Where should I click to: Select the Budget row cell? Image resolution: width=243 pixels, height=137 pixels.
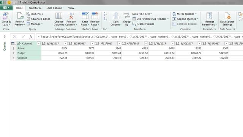tap(29, 53)
